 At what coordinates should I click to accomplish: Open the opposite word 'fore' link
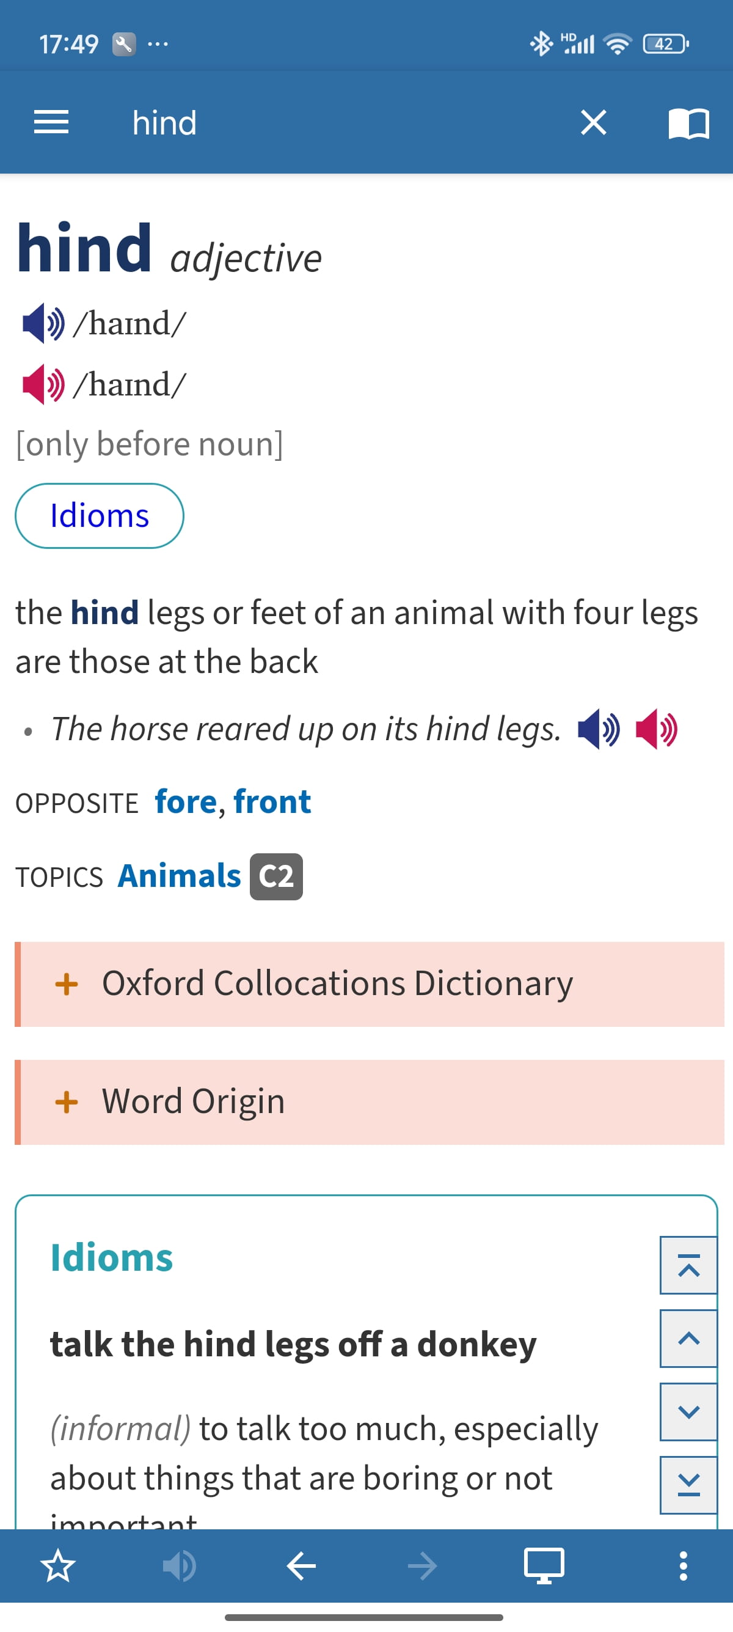[186, 802]
